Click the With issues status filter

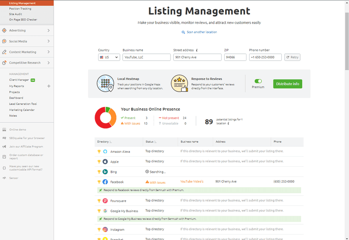tap(130, 123)
